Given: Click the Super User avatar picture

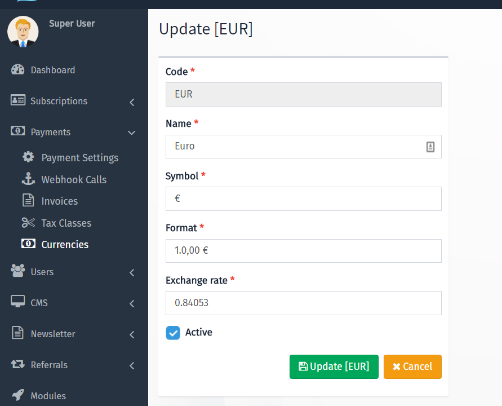Looking at the screenshot, I should 23,32.
